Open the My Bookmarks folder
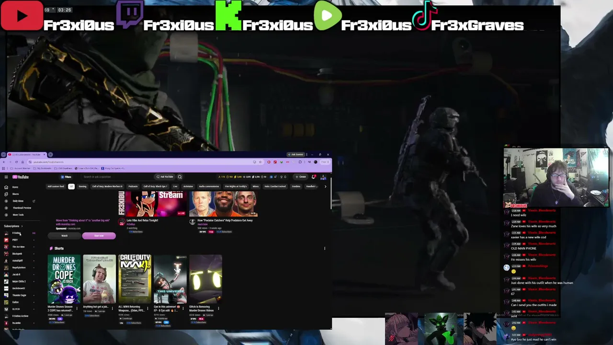The width and height of the screenshot is (613, 345). pyautogui.click(x=43, y=168)
